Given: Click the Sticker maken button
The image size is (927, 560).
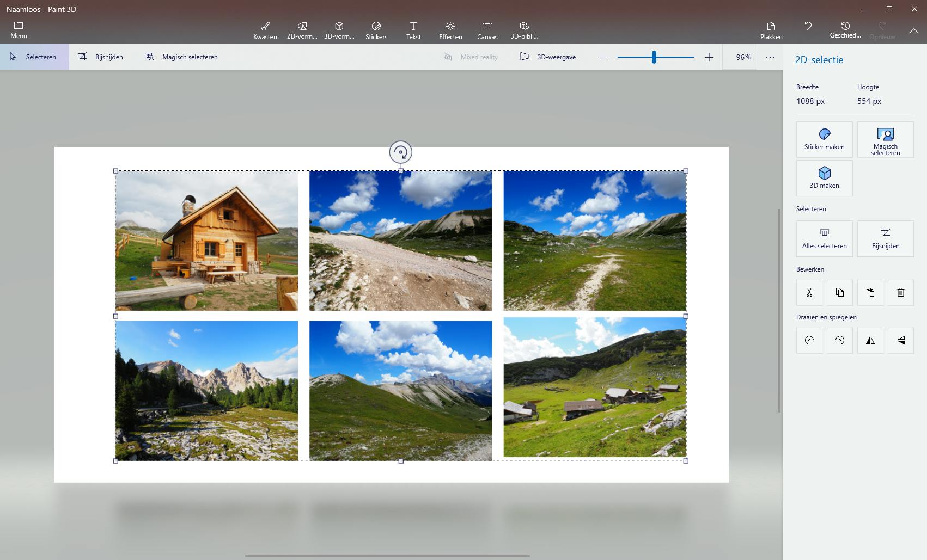Looking at the screenshot, I should (824, 139).
